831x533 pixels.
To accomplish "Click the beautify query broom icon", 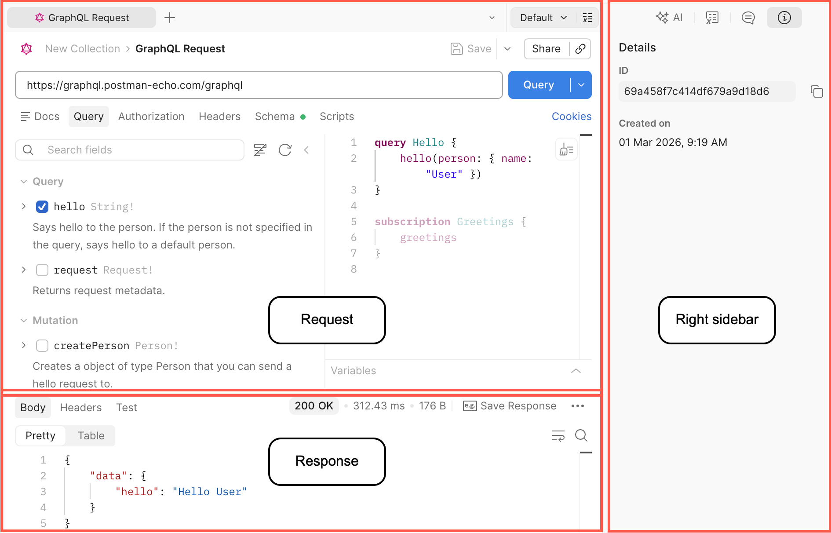I will click(566, 150).
